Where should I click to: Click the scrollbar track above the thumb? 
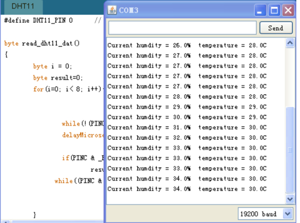(290, 77)
